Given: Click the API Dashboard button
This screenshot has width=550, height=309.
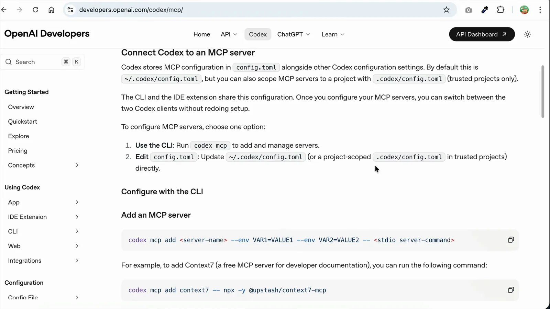Looking at the screenshot, I should (x=482, y=34).
